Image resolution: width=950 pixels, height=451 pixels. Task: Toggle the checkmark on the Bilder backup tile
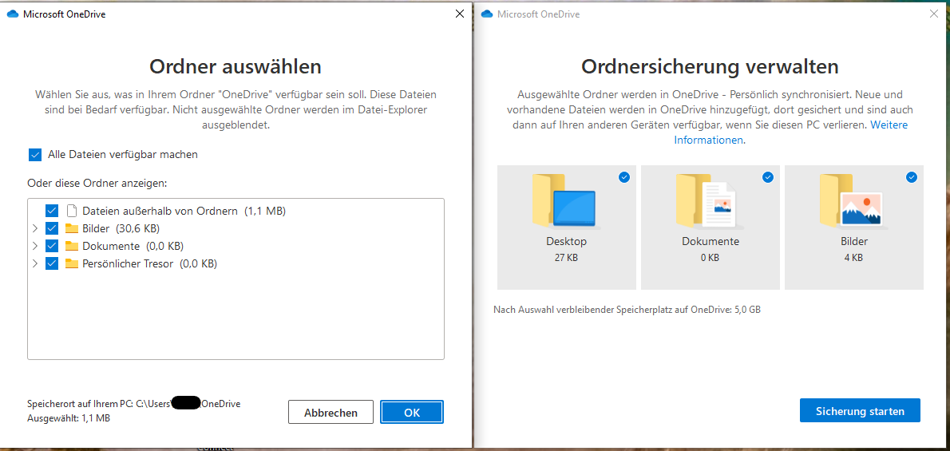point(912,177)
